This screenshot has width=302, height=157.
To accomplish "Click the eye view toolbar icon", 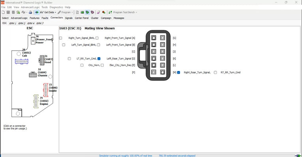I will pyautogui.click(x=36, y=12).
